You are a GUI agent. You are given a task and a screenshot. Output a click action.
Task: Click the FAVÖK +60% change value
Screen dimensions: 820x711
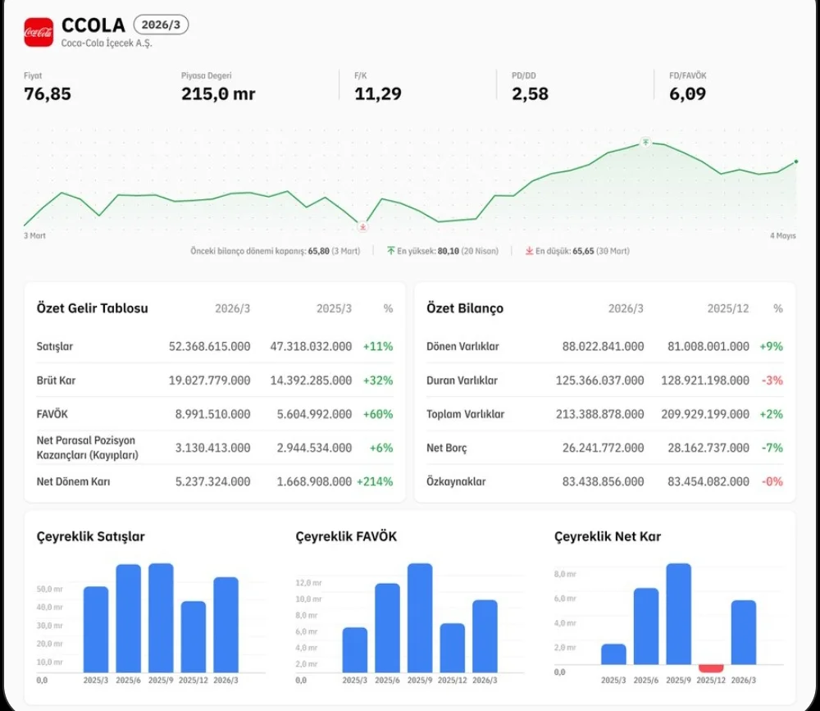pos(377,414)
